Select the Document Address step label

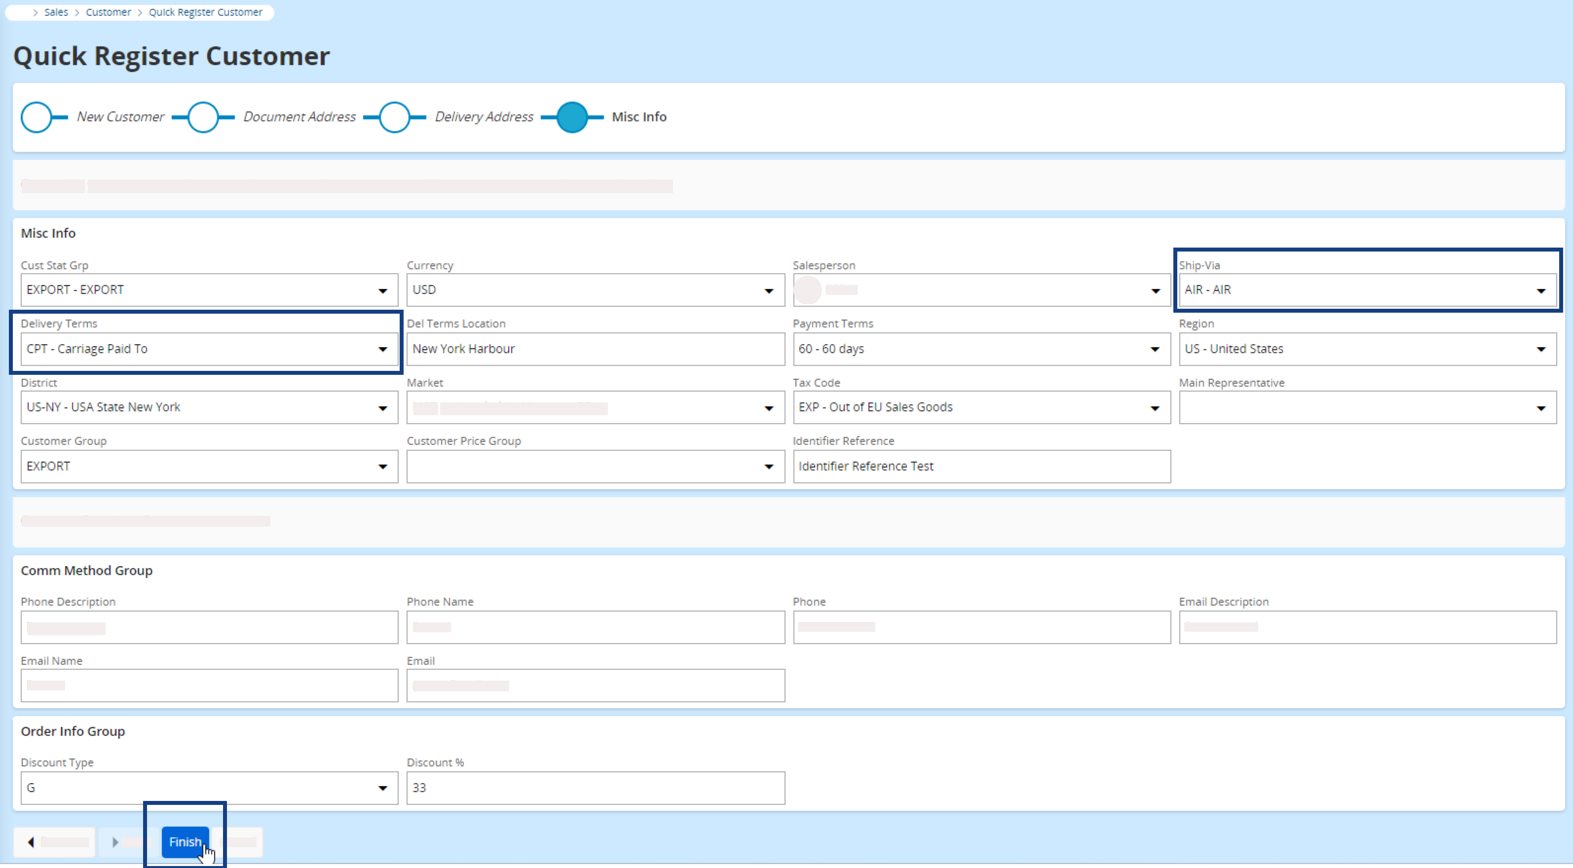pyautogui.click(x=299, y=116)
